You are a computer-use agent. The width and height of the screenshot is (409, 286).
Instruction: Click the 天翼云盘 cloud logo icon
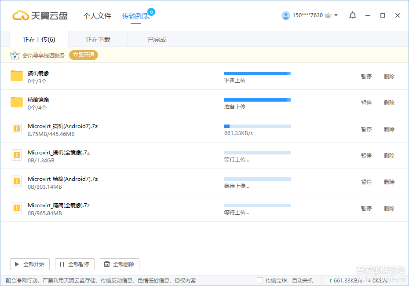click(x=21, y=15)
